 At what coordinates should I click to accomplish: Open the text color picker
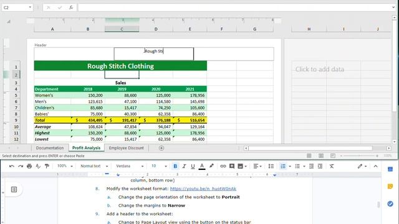202,166
